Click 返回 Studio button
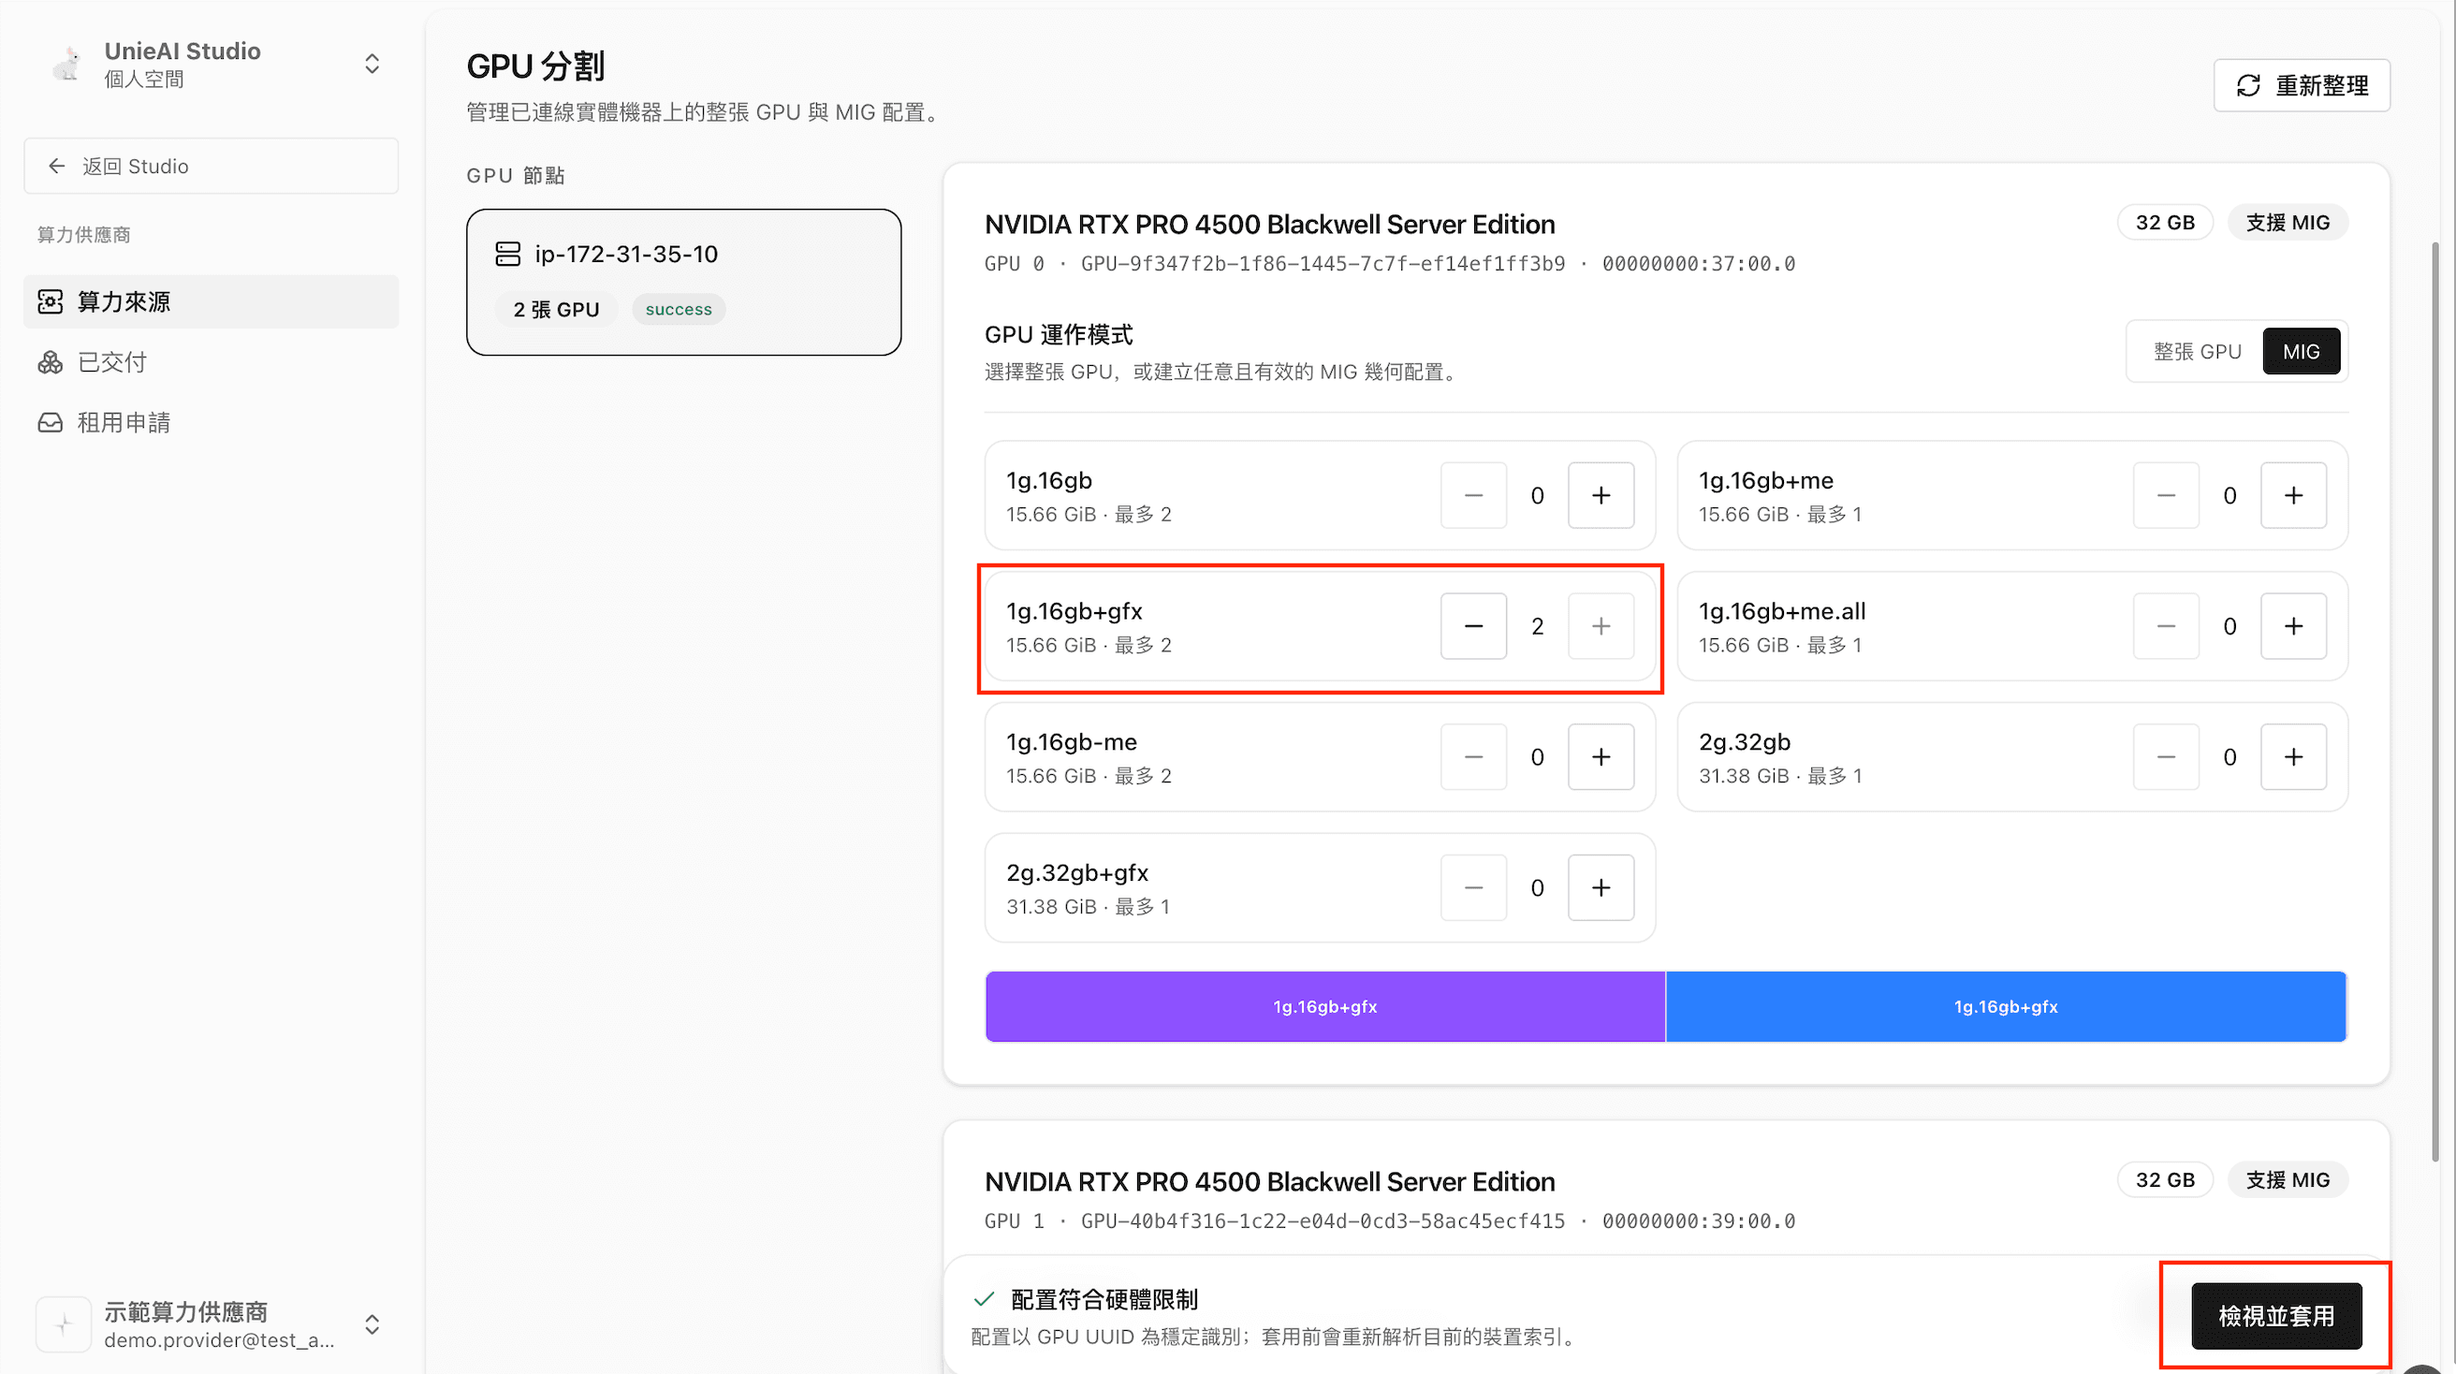This screenshot has width=2456, height=1374. tap(211, 166)
